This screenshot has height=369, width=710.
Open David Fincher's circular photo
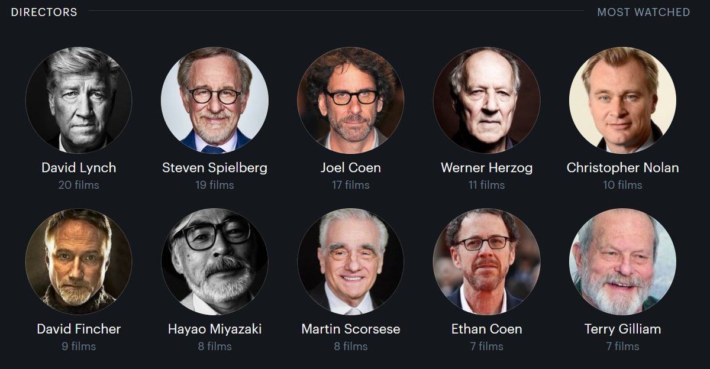pos(79,261)
